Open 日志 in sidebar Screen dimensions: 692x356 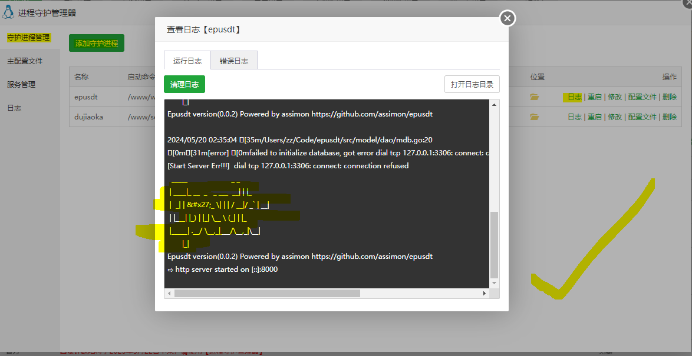(14, 108)
